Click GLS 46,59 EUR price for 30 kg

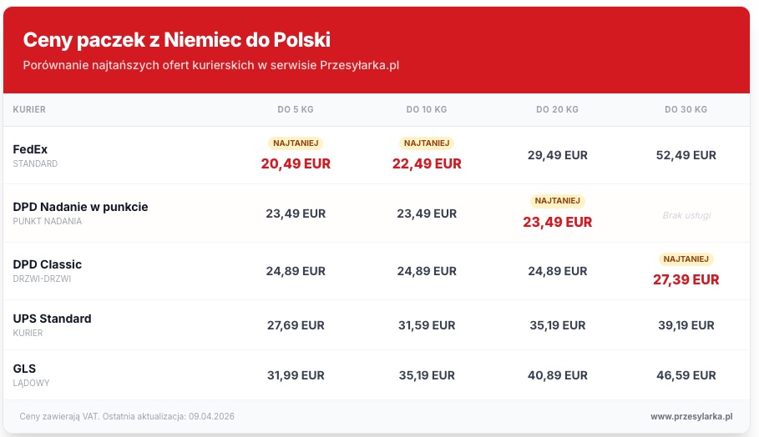pyautogui.click(x=686, y=375)
